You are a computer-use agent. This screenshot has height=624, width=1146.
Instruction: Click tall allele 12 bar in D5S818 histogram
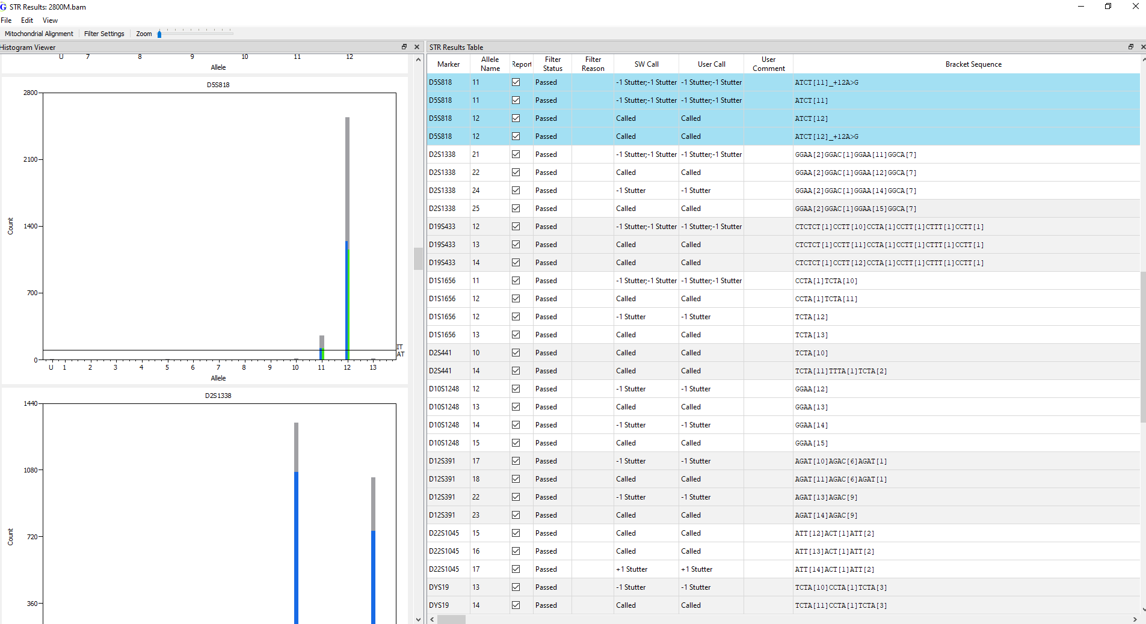pyautogui.click(x=348, y=238)
